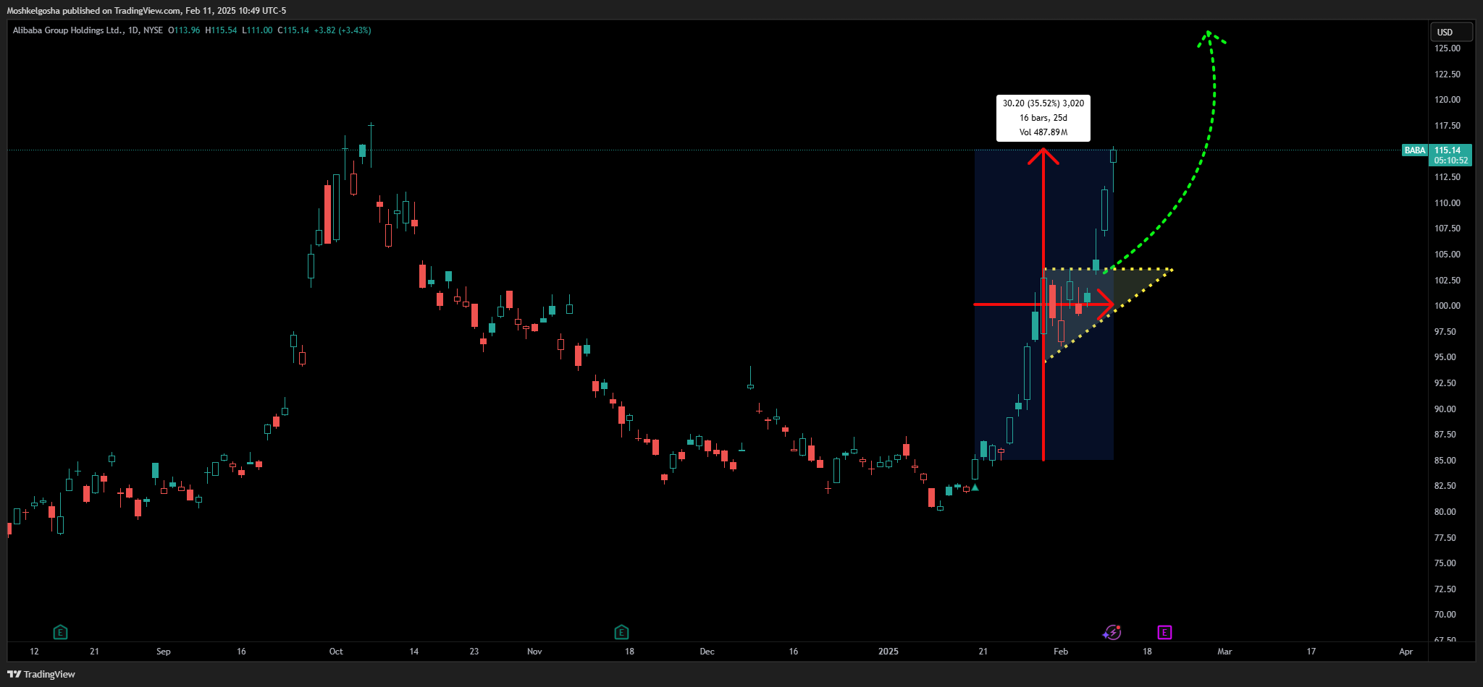Click the 'Vol 487.89M' text in tooltip
Screen dimensions: 1483x687
[x=1043, y=132]
